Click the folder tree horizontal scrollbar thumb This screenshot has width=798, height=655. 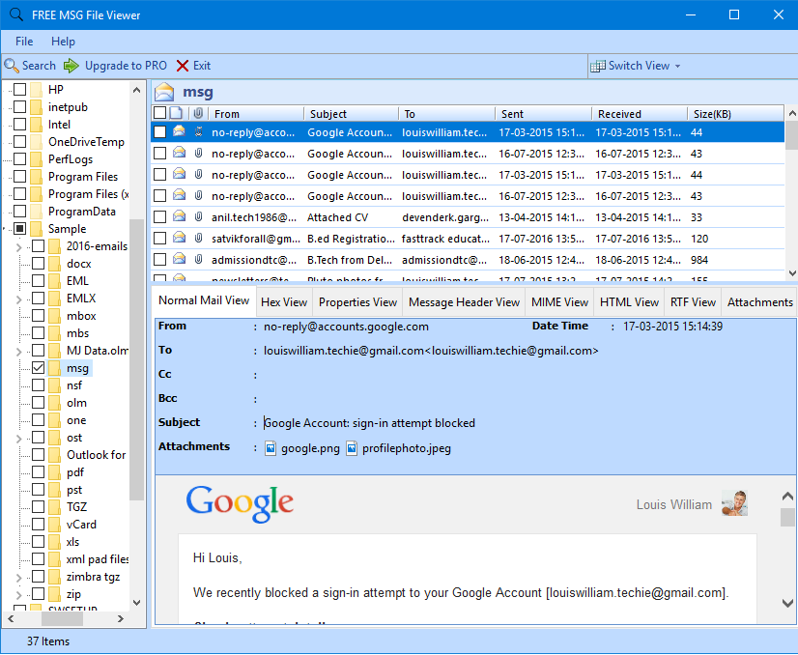tap(62, 619)
